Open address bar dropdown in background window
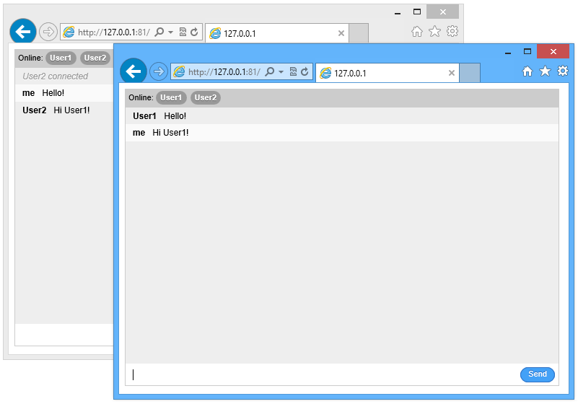The height and width of the screenshot is (404, 578). (x=170, y=32)
